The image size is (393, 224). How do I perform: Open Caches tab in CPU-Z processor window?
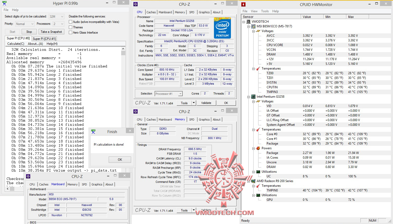(x=151, y=12)
